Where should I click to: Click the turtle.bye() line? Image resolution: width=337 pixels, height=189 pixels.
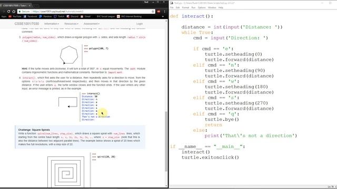pyautogui.click(x=222, y=119)
